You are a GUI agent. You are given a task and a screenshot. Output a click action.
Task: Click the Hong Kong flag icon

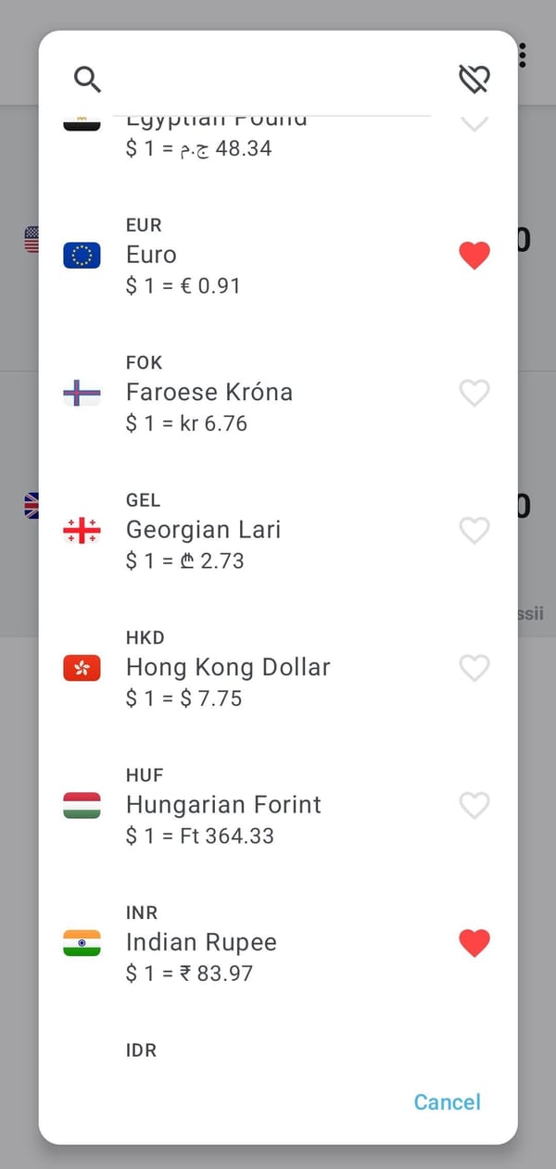coord(81,667)
